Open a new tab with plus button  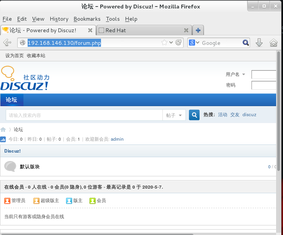pyautogui.click(x=198, y=30)
